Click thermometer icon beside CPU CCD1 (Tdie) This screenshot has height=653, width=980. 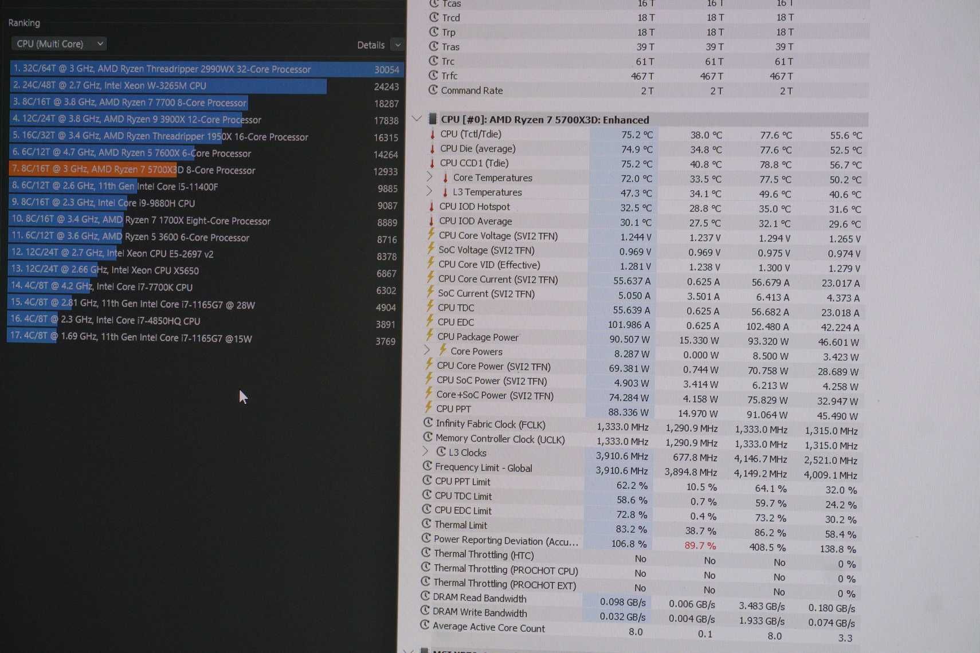coord(433,163)
